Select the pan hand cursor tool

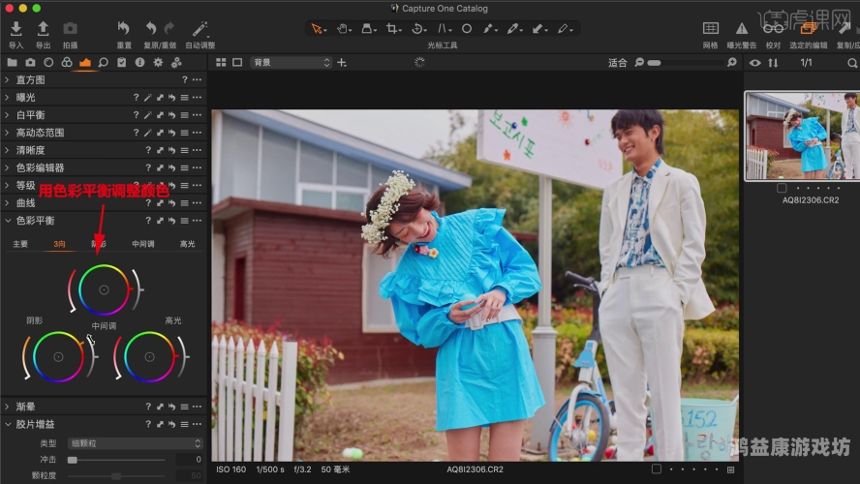[344, 29]
